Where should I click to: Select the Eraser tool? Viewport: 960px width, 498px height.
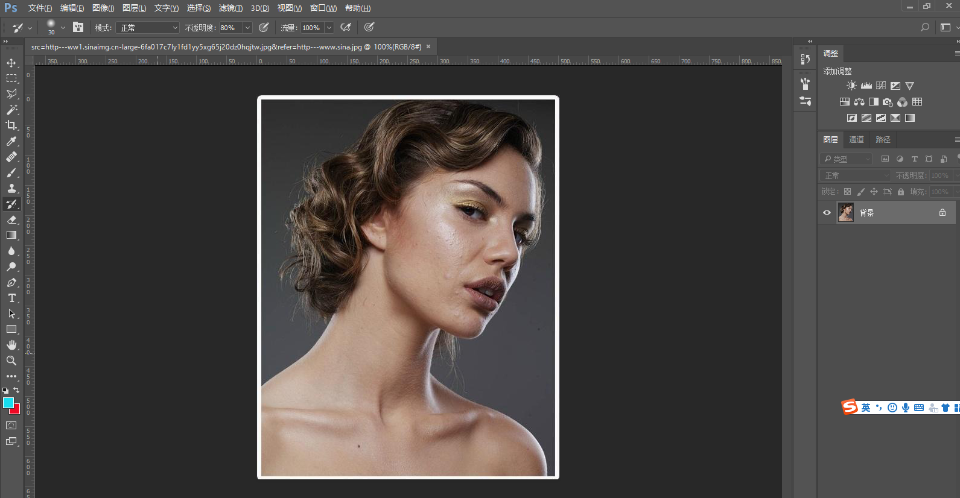[x=11, y=219]
